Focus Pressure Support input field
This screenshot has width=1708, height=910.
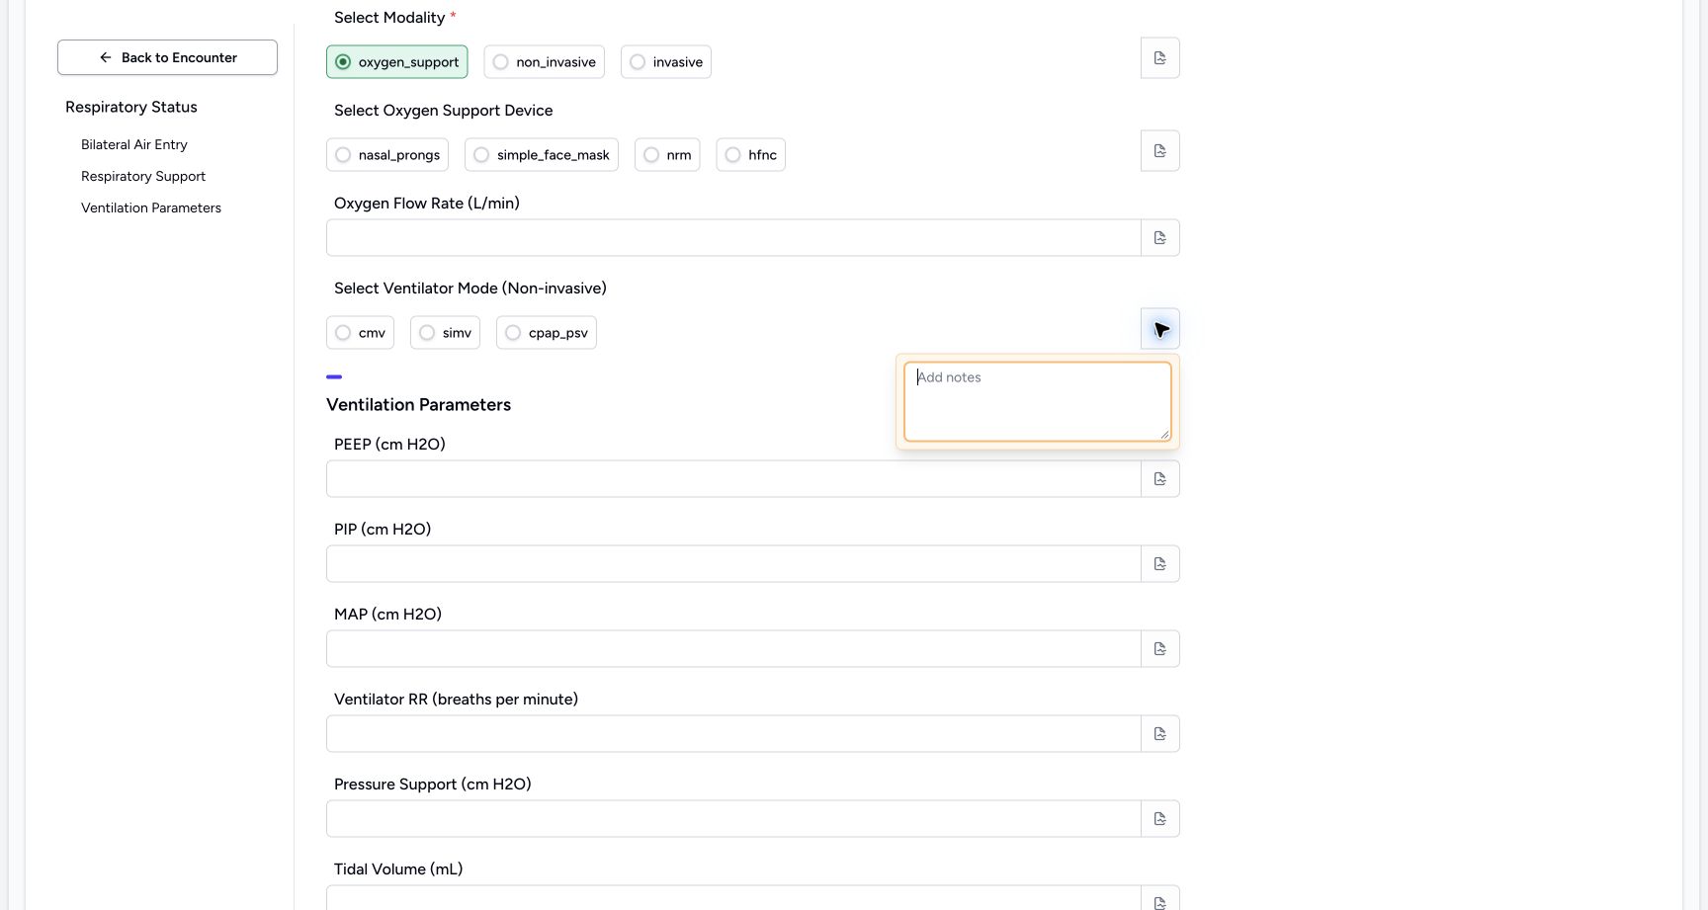click(x=733, y=819)
